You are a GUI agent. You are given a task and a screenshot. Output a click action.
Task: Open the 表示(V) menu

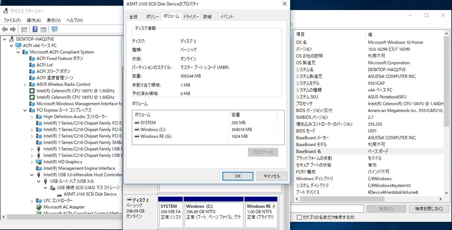click(53, 20)
